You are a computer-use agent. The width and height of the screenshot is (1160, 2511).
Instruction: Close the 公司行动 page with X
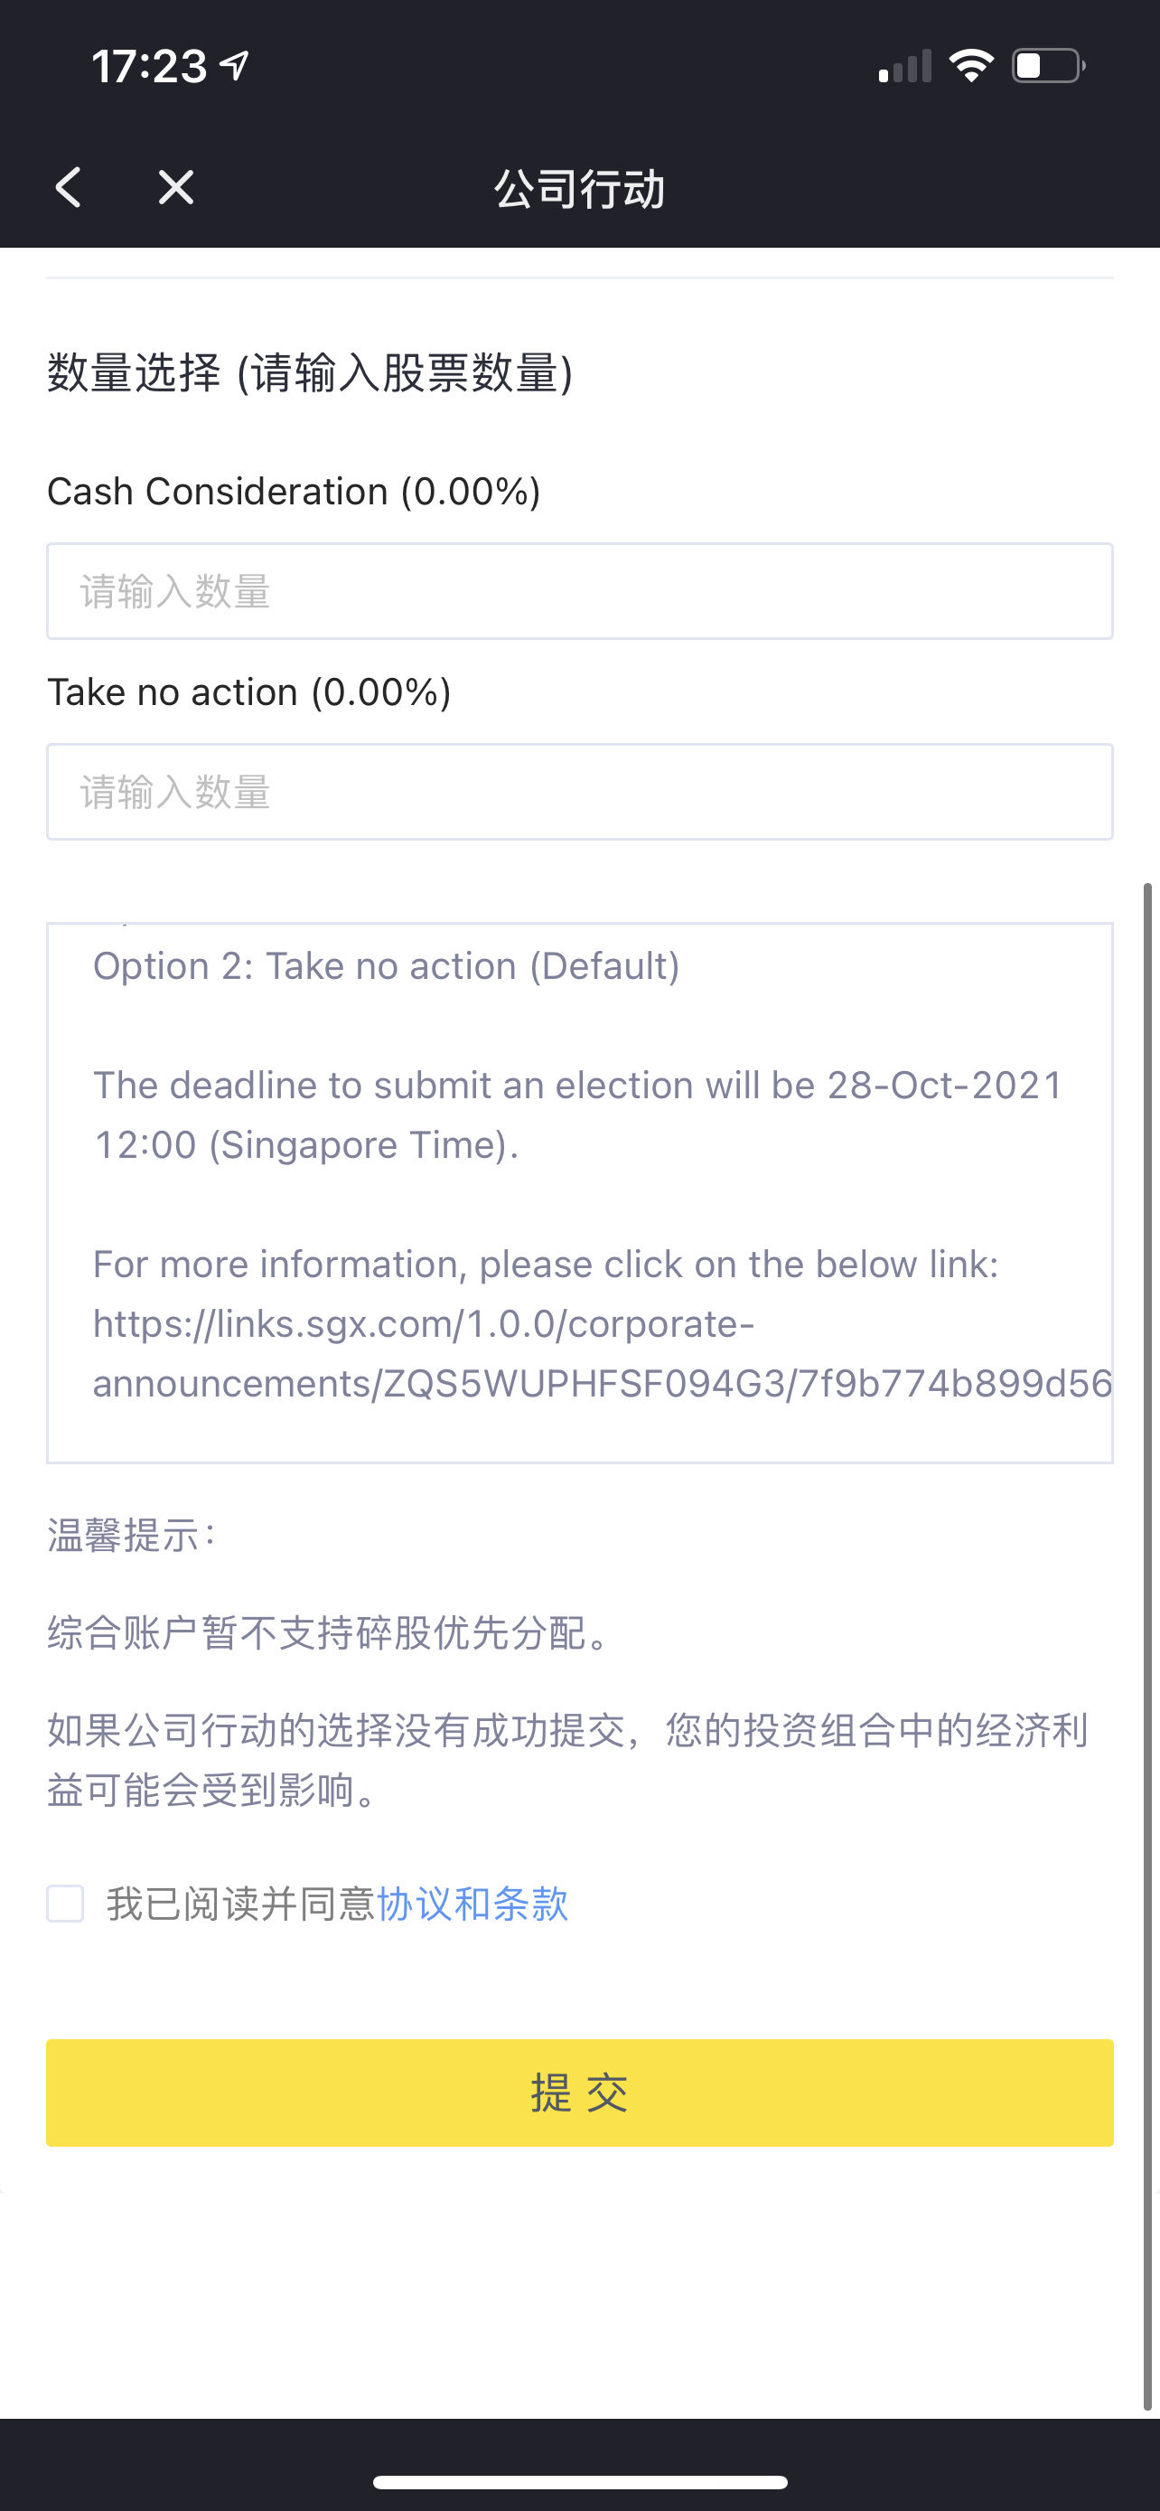coord(176,187)
